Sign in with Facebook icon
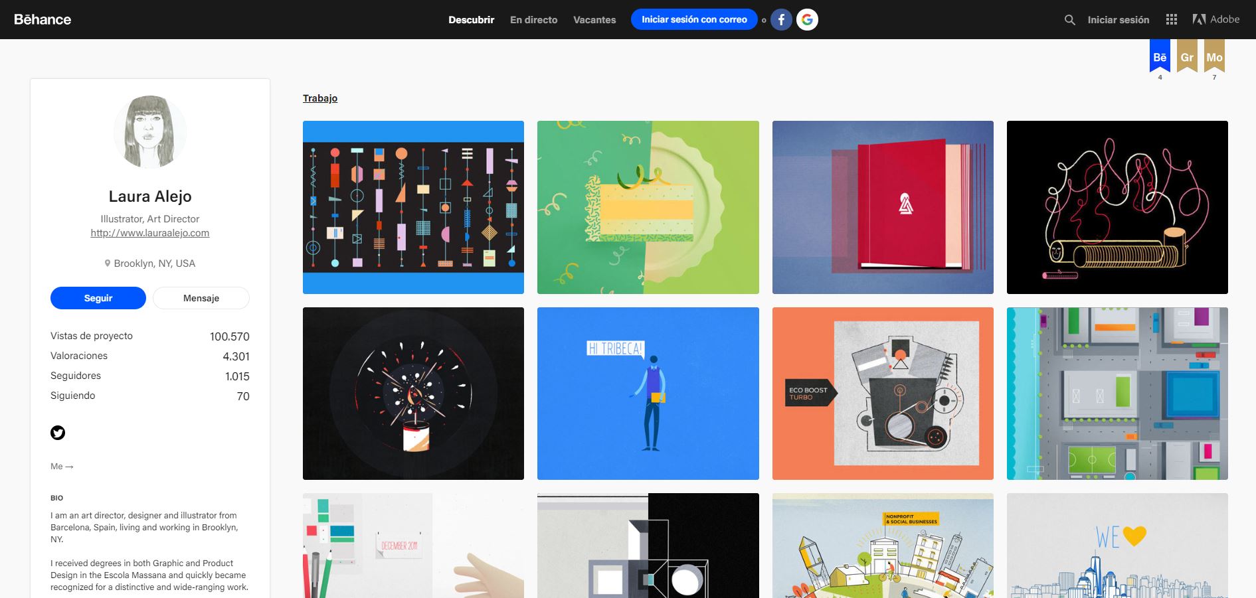The image size is (1256, 598). click(781, 20)
